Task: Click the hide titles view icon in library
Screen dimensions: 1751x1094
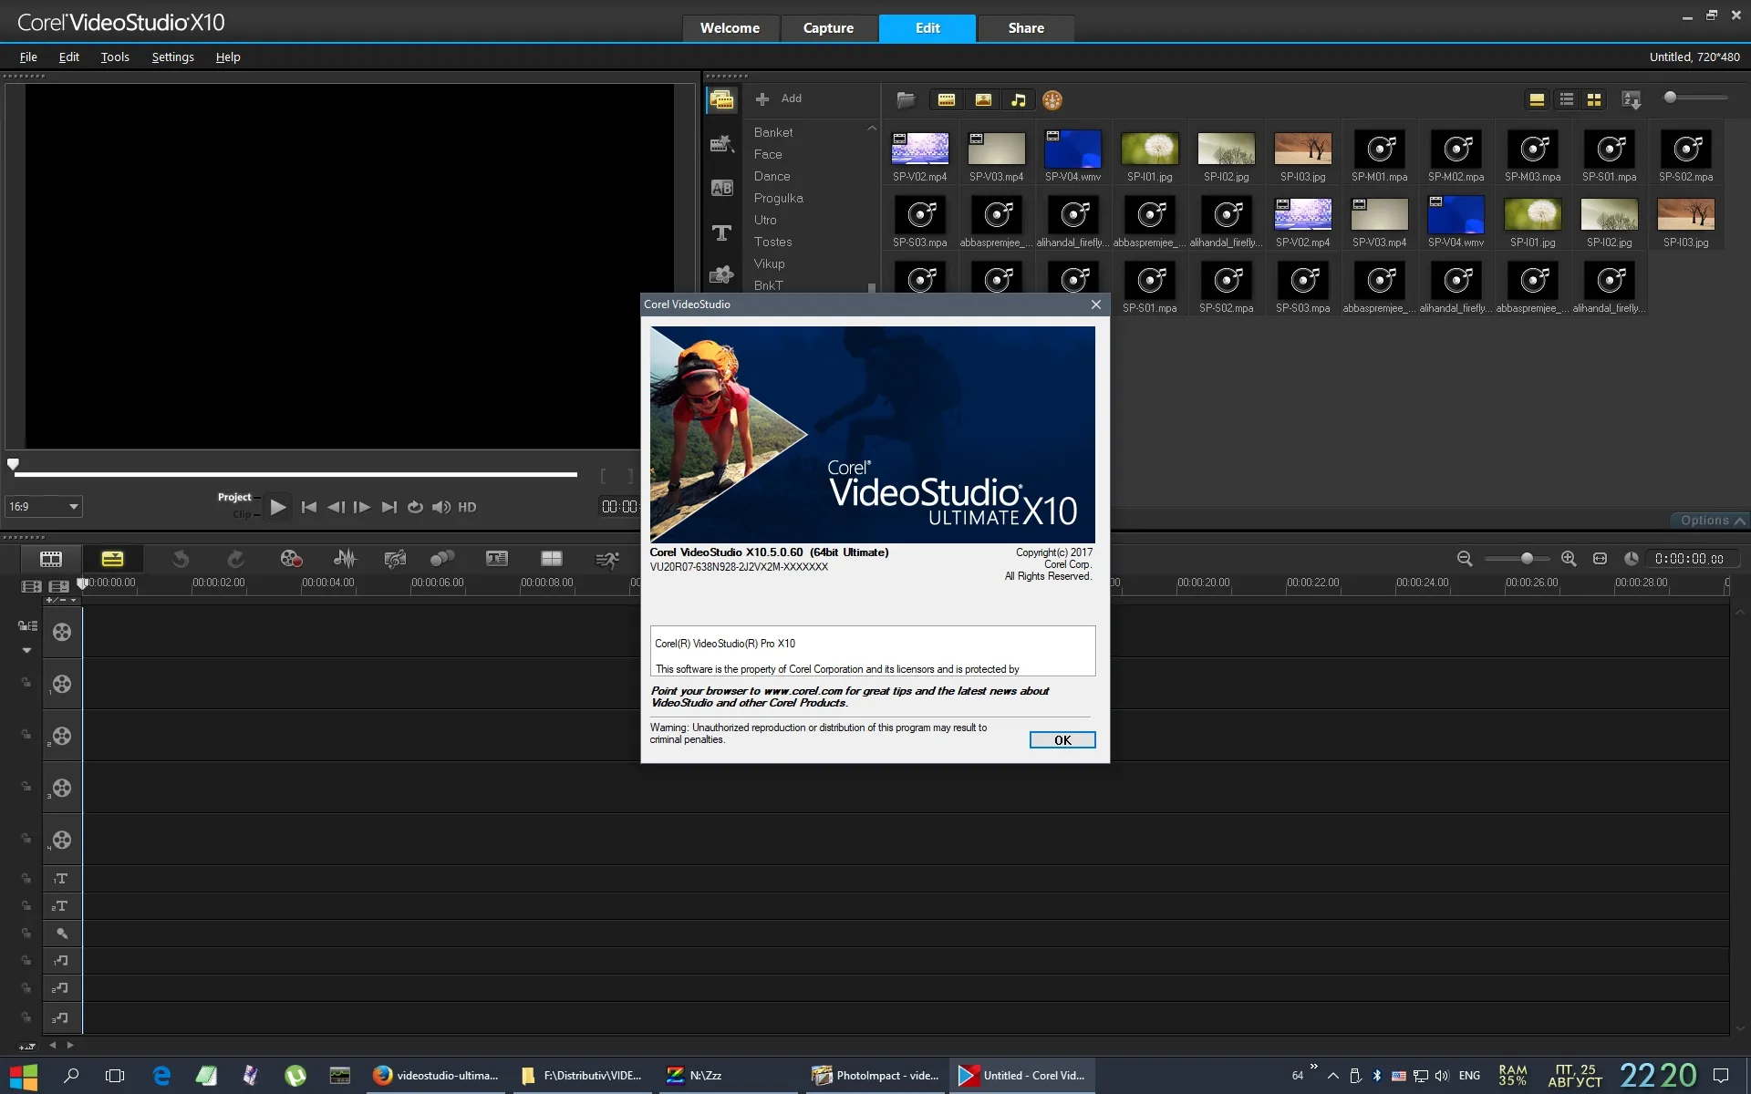Action: (x=1537, y=99)
